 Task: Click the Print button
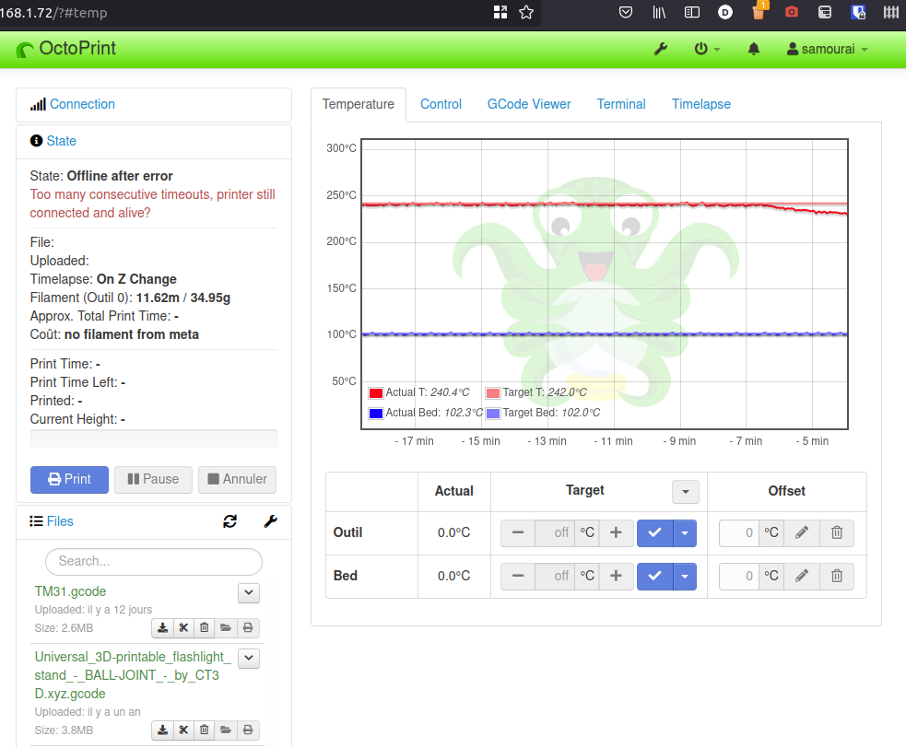[x=69, y=479]
